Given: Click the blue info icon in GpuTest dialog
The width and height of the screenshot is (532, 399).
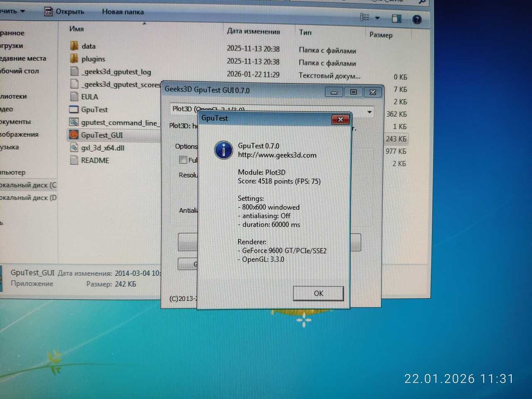Looking at the screenshot, I should [x=224, y=150].
